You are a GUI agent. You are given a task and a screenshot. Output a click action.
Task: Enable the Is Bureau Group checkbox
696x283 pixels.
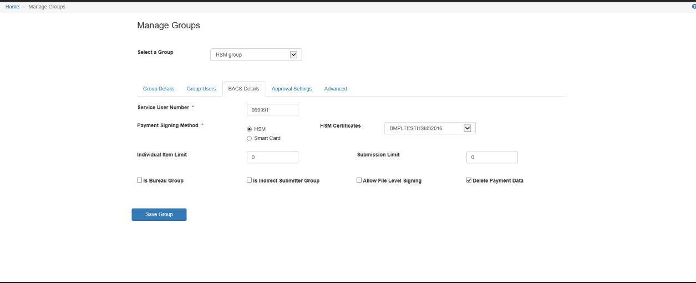point(140,180)
